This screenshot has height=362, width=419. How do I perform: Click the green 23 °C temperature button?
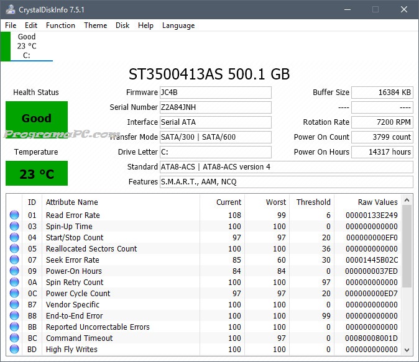pyautogui.click(x=37, y=174)
